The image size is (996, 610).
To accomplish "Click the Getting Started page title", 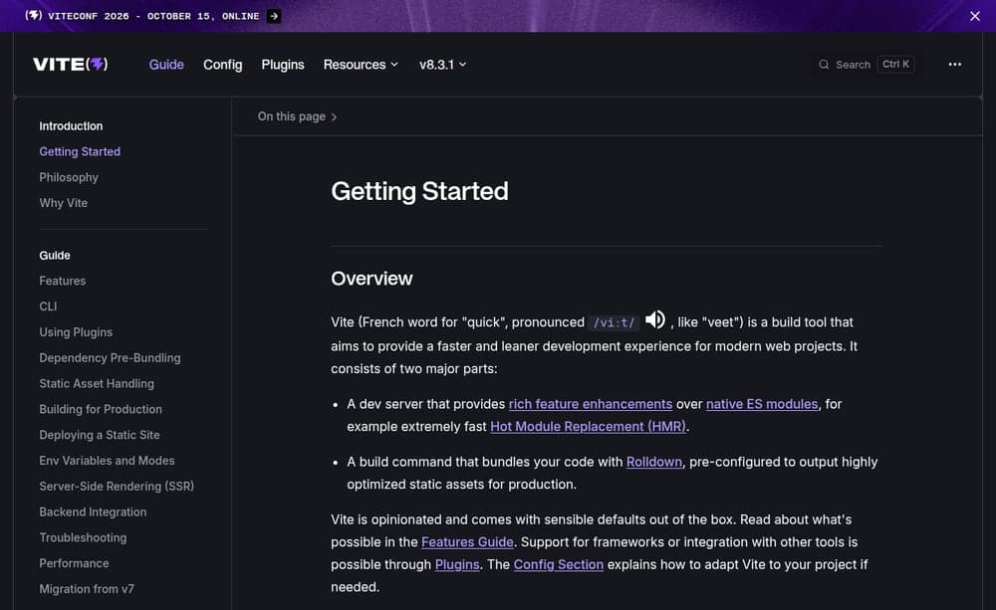I will (419, 191).
